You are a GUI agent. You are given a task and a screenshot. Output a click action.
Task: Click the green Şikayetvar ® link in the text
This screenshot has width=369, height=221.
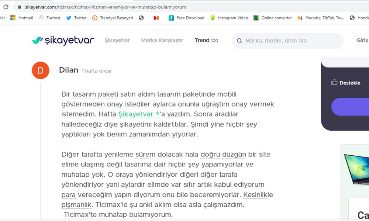pos(139,114)
